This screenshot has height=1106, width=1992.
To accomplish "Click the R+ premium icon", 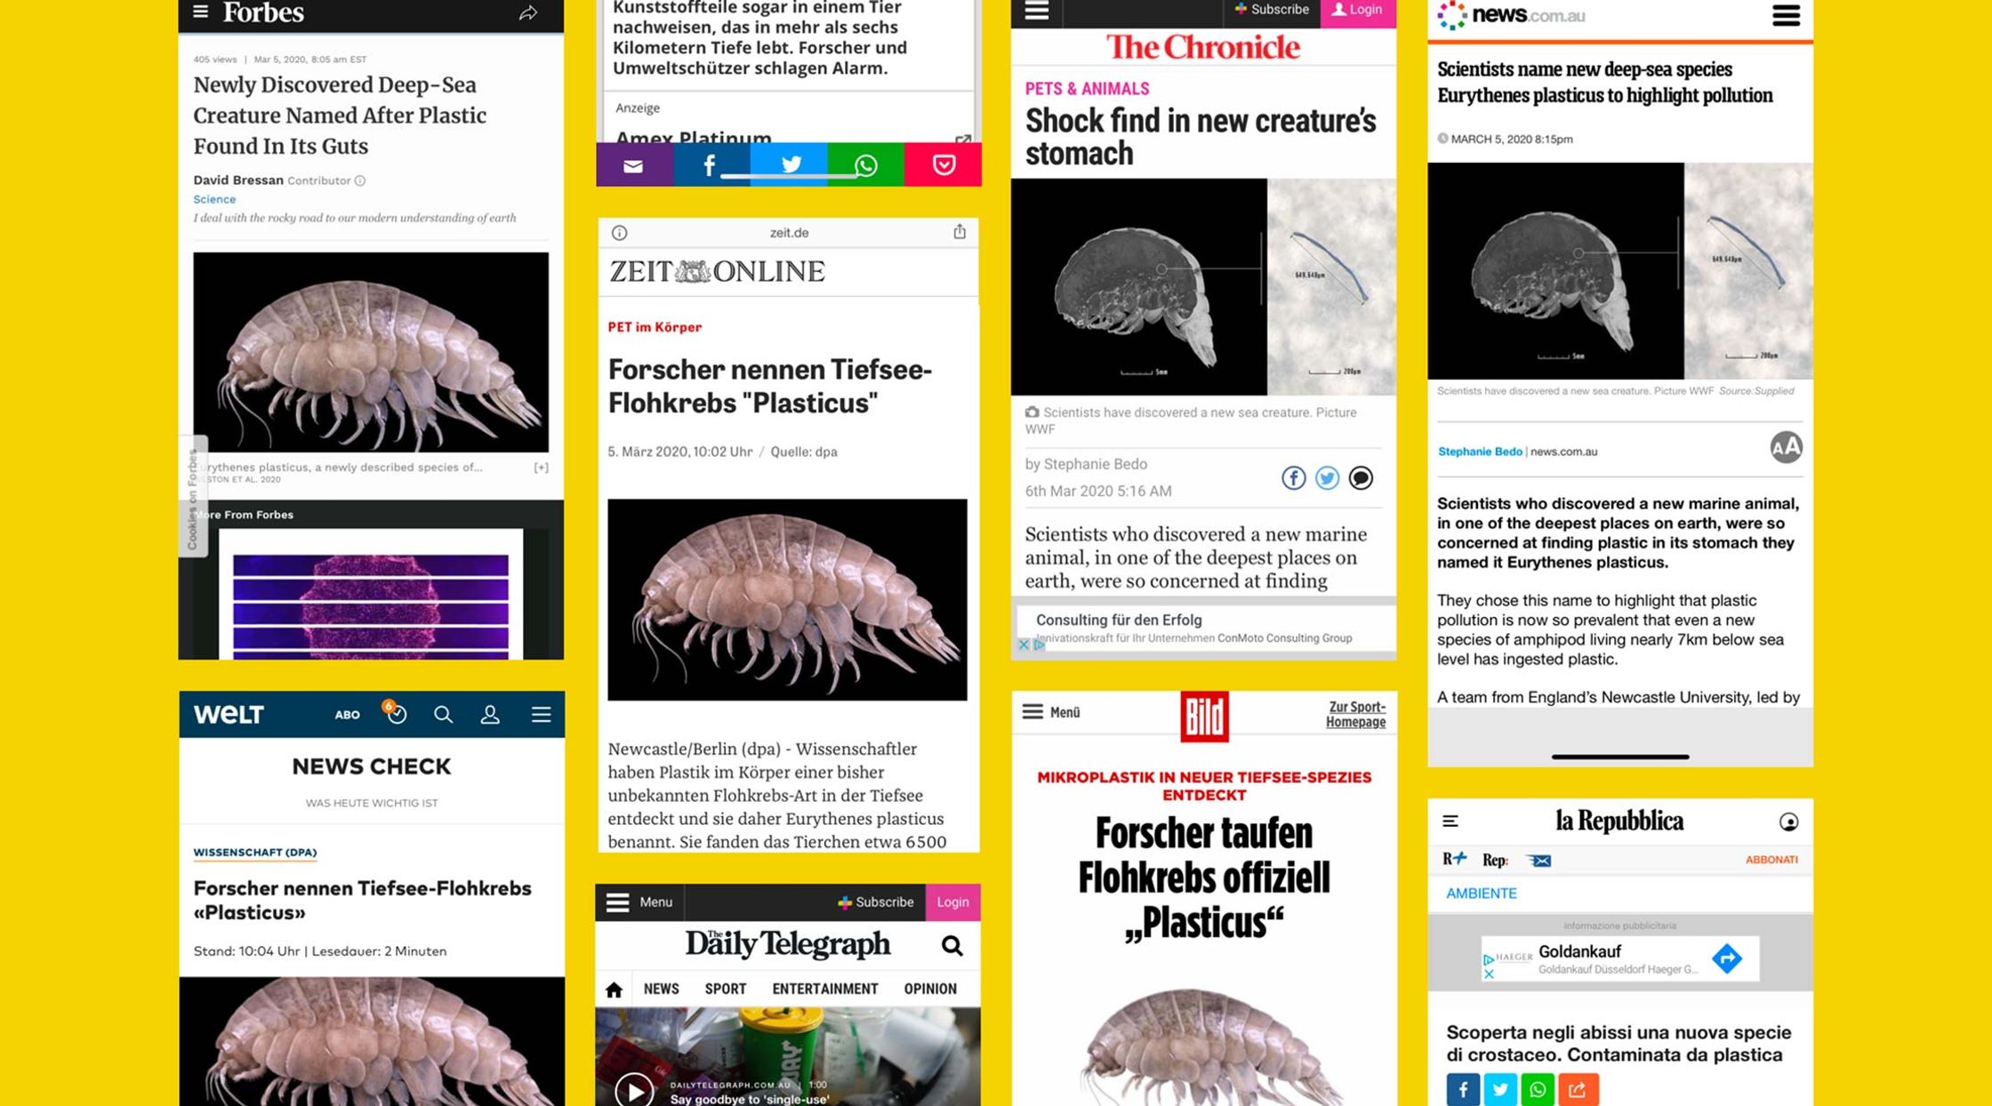I will 1454,859.
